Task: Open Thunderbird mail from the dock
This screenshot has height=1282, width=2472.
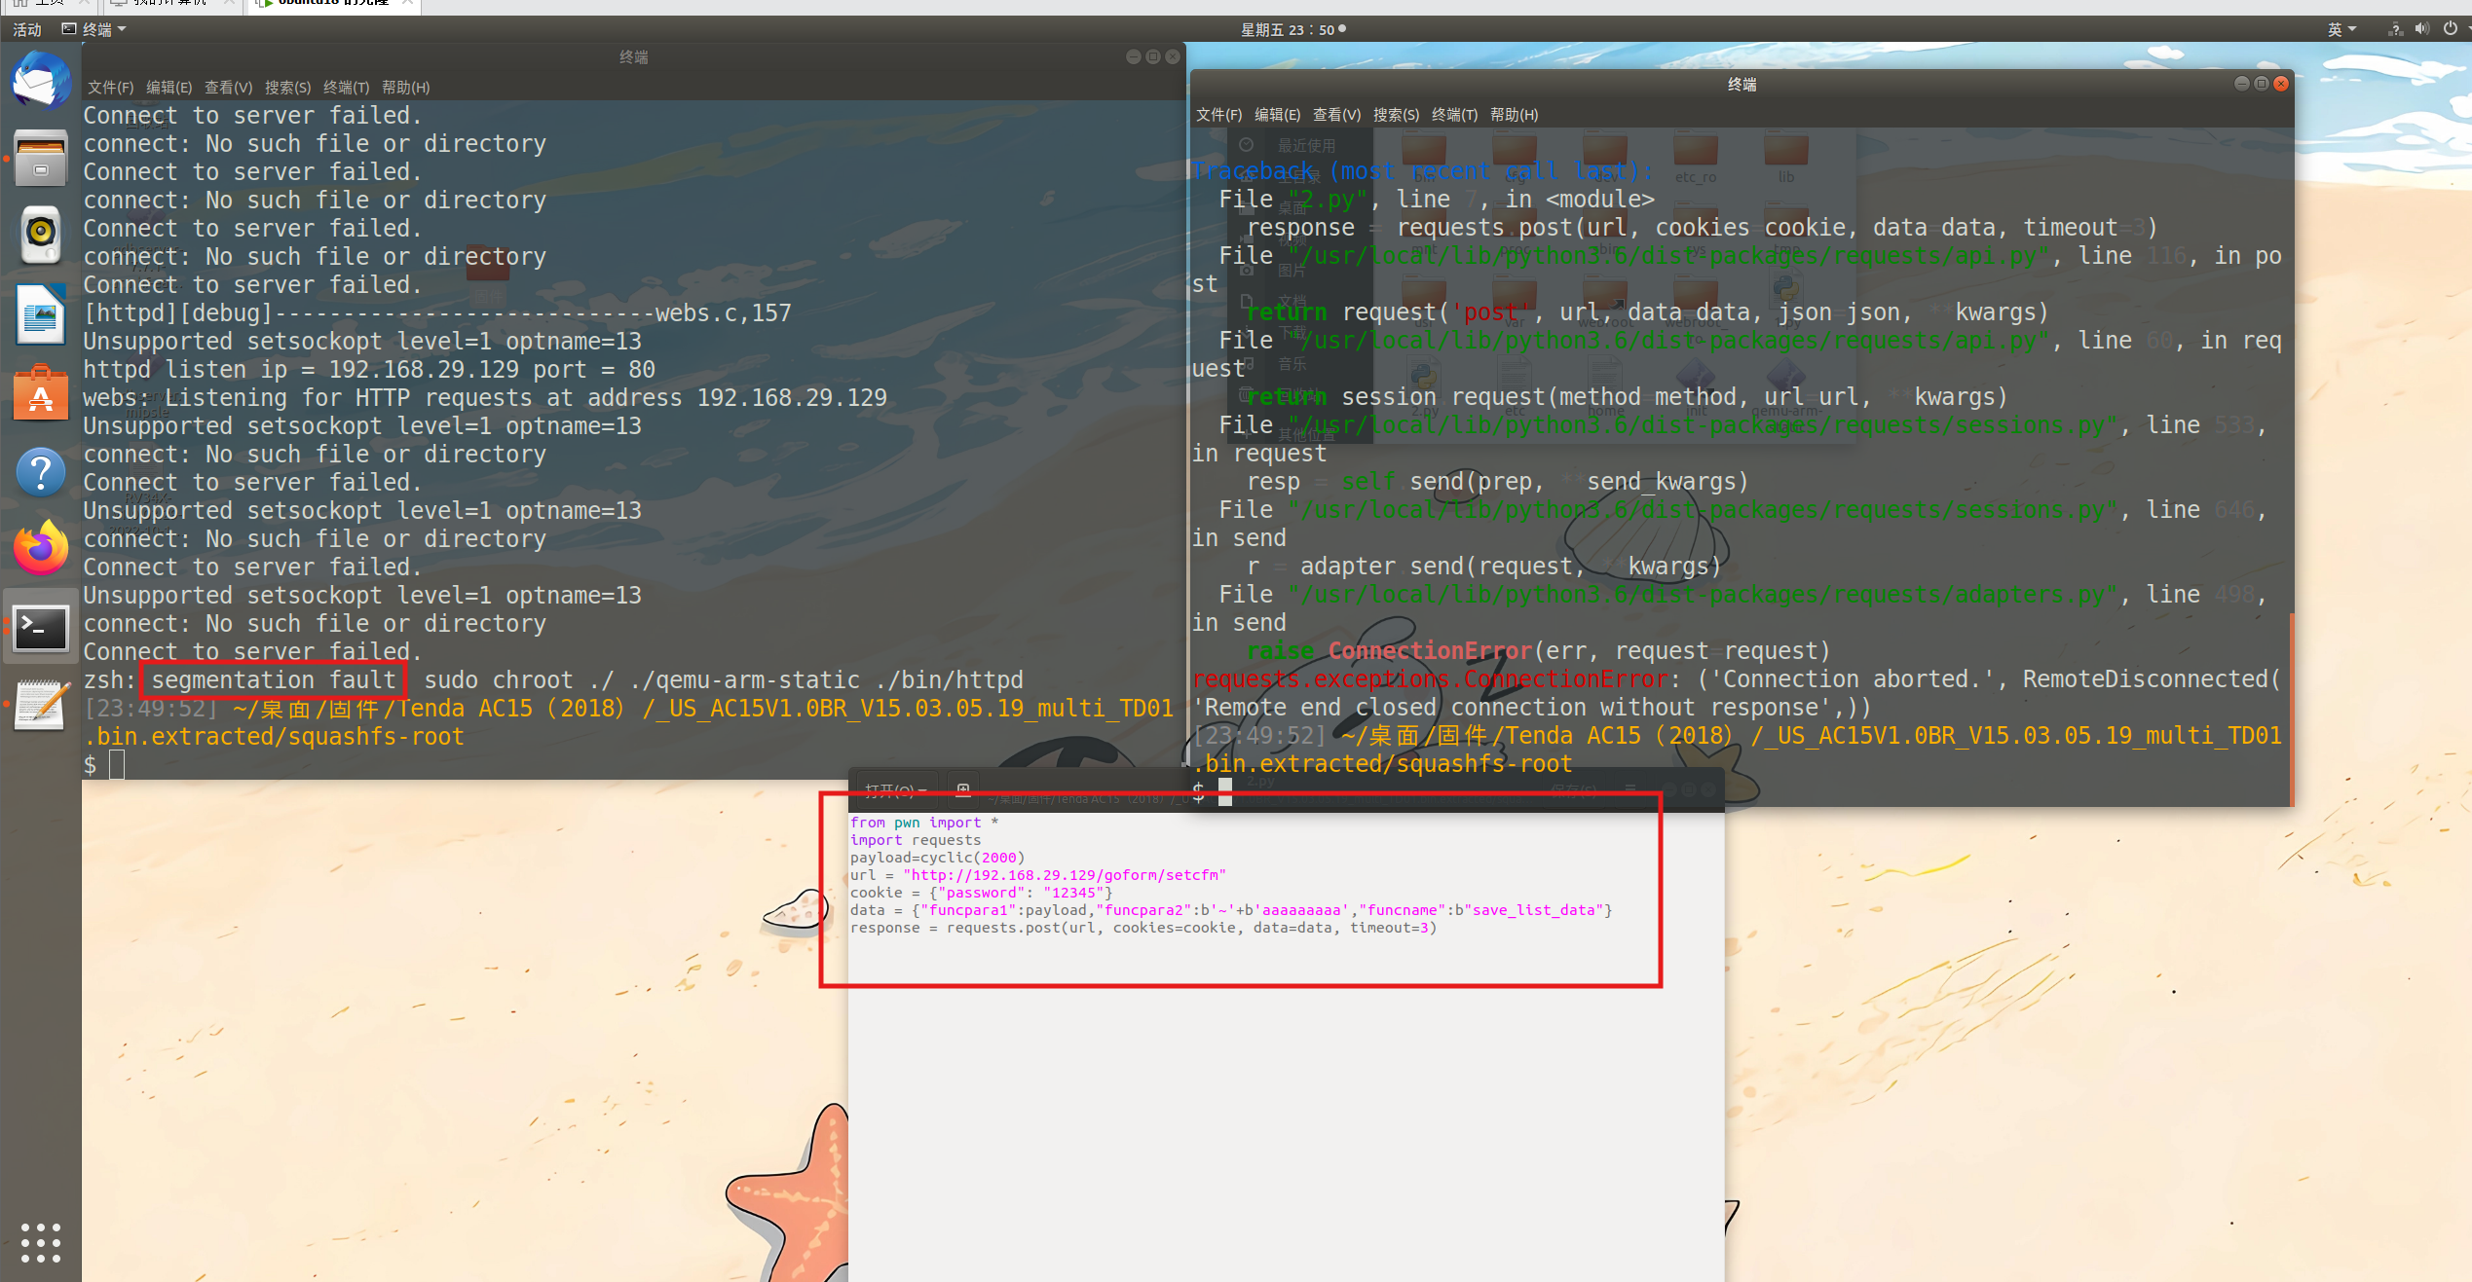Action: pyautogui.click(x=41, y=81)
